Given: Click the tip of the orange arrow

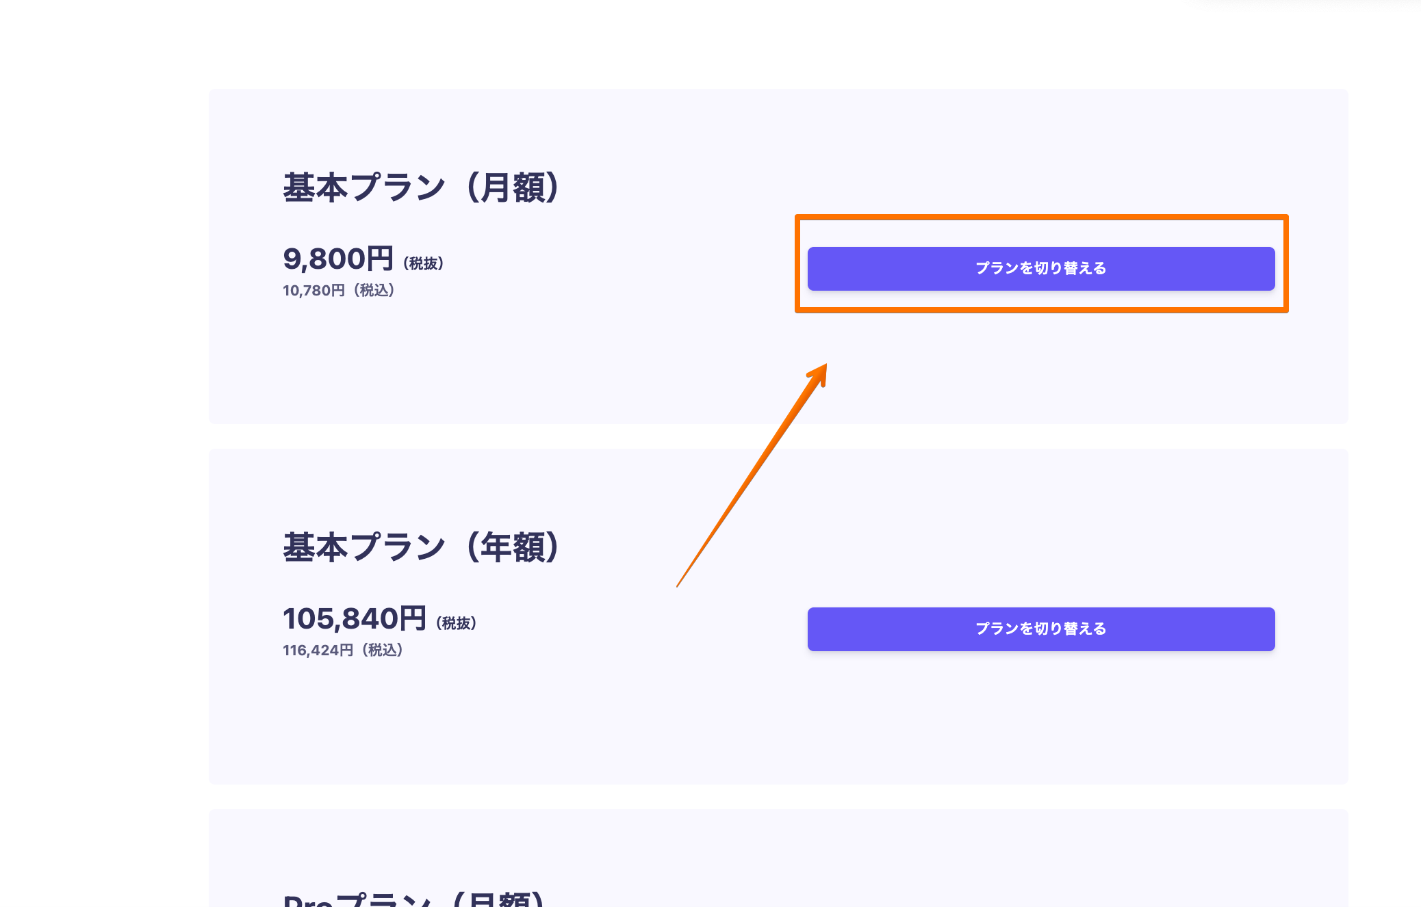Looking at the screenshot, I should [x=825, y=366].
